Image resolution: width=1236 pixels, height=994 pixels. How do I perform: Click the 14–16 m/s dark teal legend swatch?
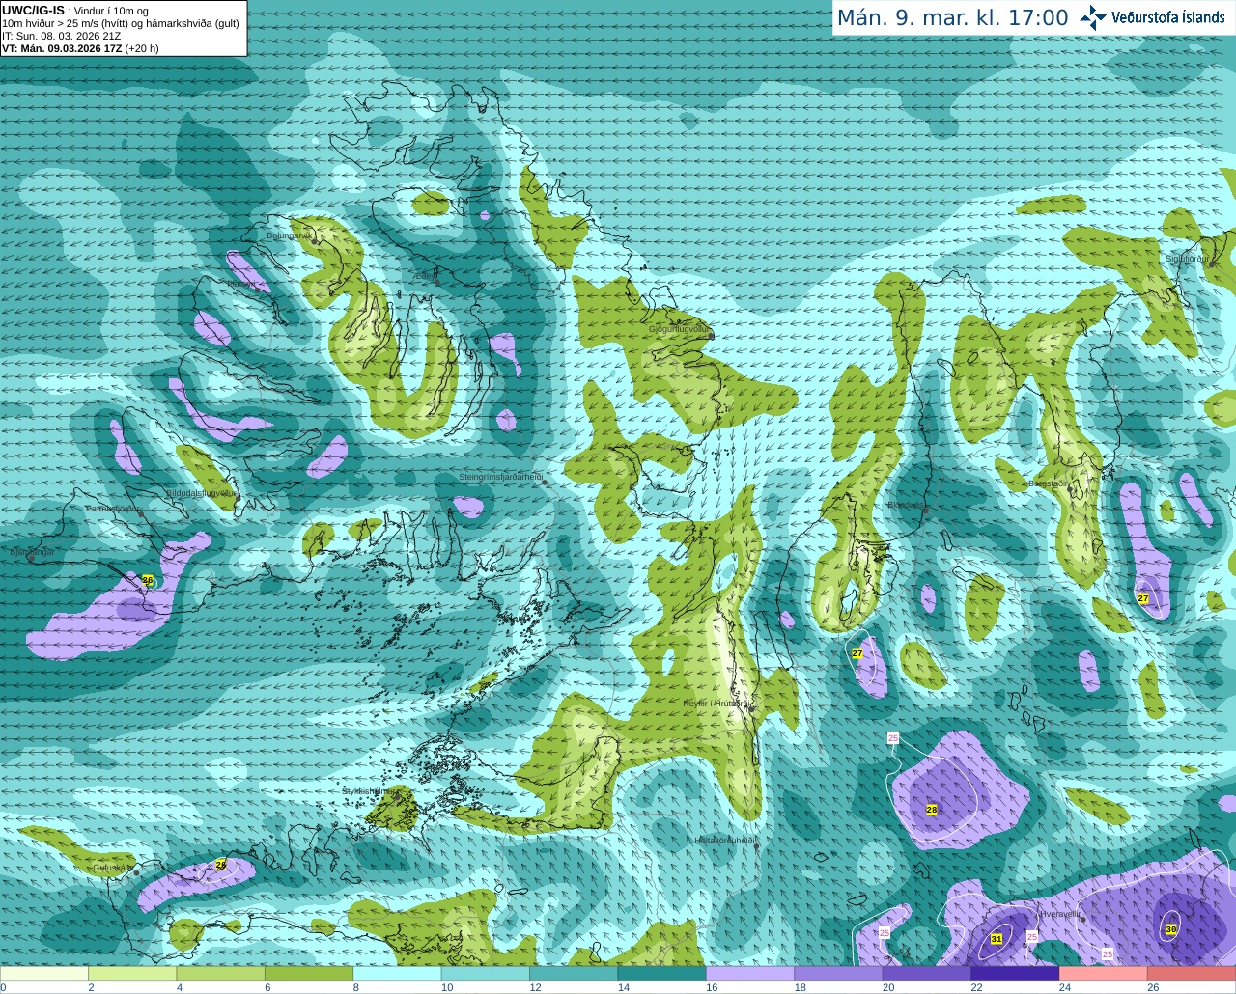(662, 974)
